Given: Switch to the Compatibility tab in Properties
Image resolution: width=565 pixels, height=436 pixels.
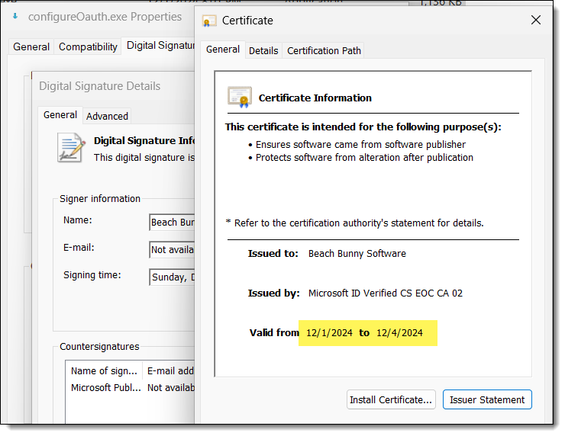Looking at the screenshot, I should (x=88, y=46).
